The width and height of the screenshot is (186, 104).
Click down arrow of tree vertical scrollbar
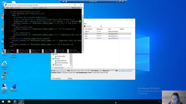pos(71,66)
